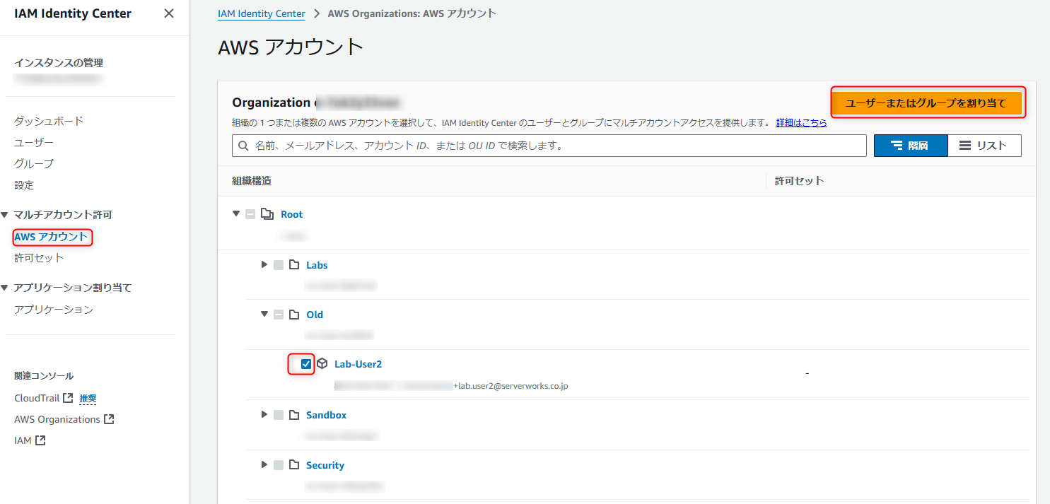This screenshot has height=504, width=1050.
Task: Expand the Labs OU
Action: 264,264
